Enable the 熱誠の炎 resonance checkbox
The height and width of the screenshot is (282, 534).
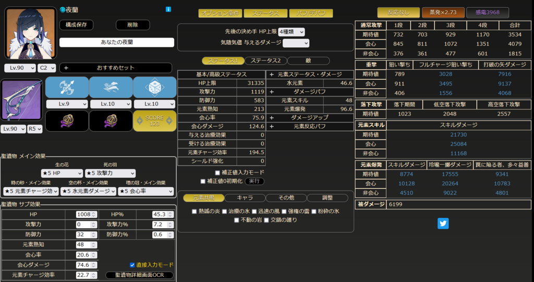tap(195, 212)
